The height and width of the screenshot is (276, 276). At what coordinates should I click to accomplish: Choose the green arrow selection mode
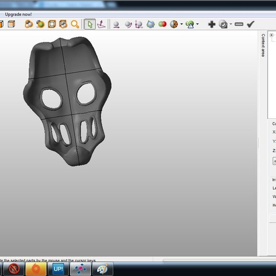point(90,24)
